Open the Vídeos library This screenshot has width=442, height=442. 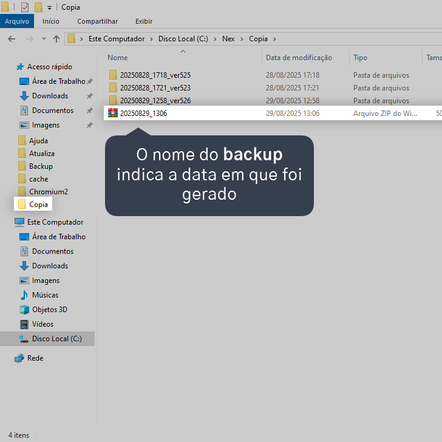(42, 324)
